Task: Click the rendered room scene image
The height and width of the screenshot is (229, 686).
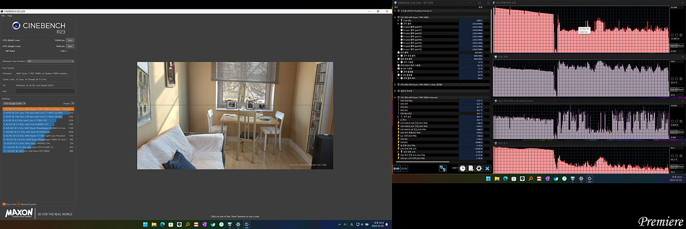Action: tap(235, 116)
